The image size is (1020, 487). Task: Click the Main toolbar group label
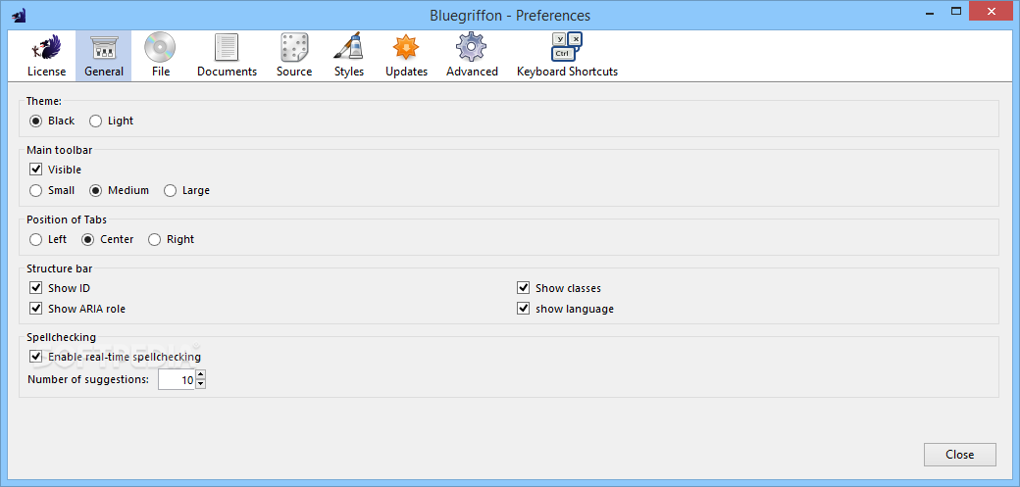[59, 150]
